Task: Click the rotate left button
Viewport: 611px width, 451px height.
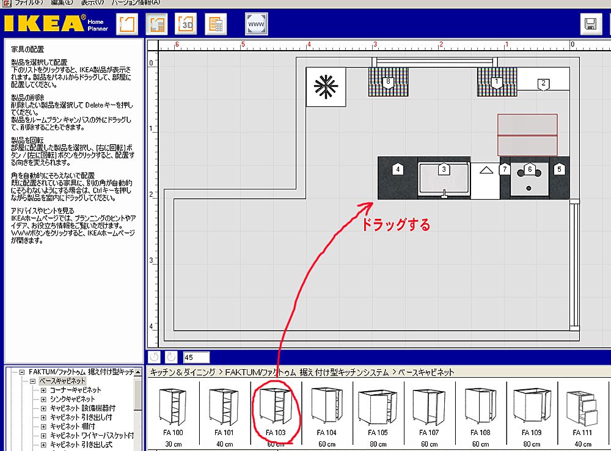Action: click(x=155, y=357)
